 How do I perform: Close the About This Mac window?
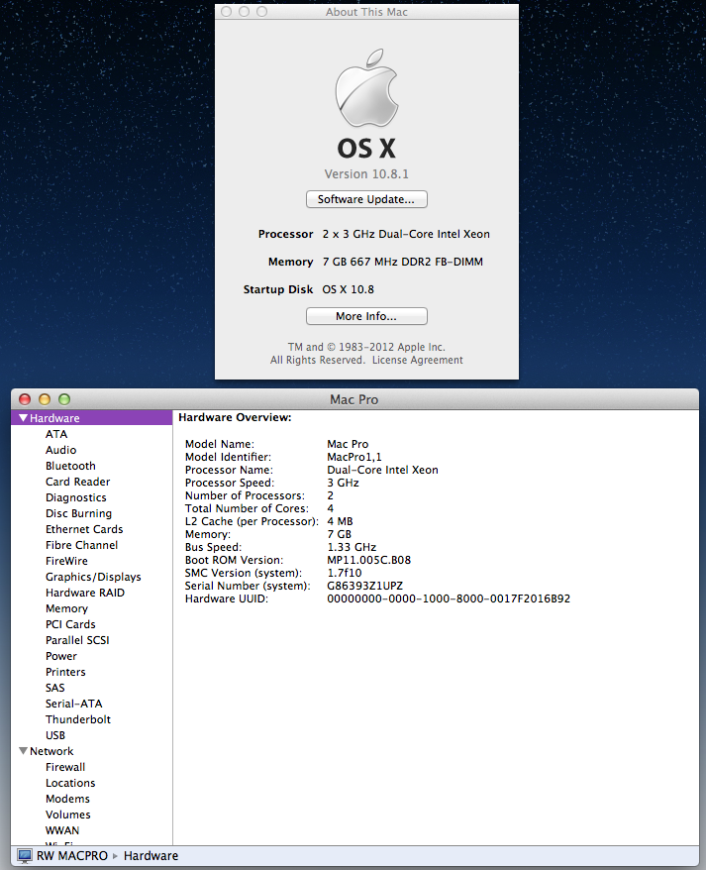coord(227,12)
